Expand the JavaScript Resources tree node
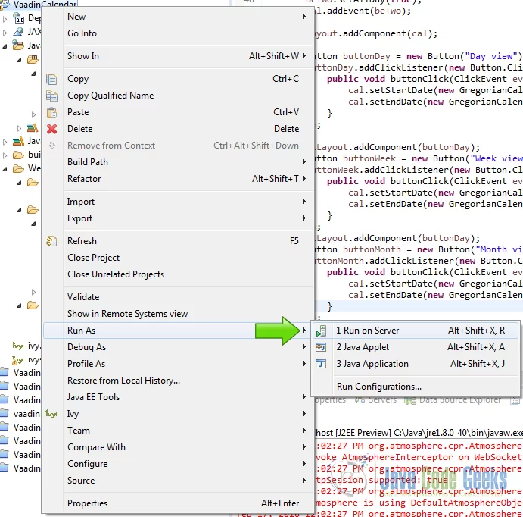The image size is (523, 517). click(x=5, y=142)
